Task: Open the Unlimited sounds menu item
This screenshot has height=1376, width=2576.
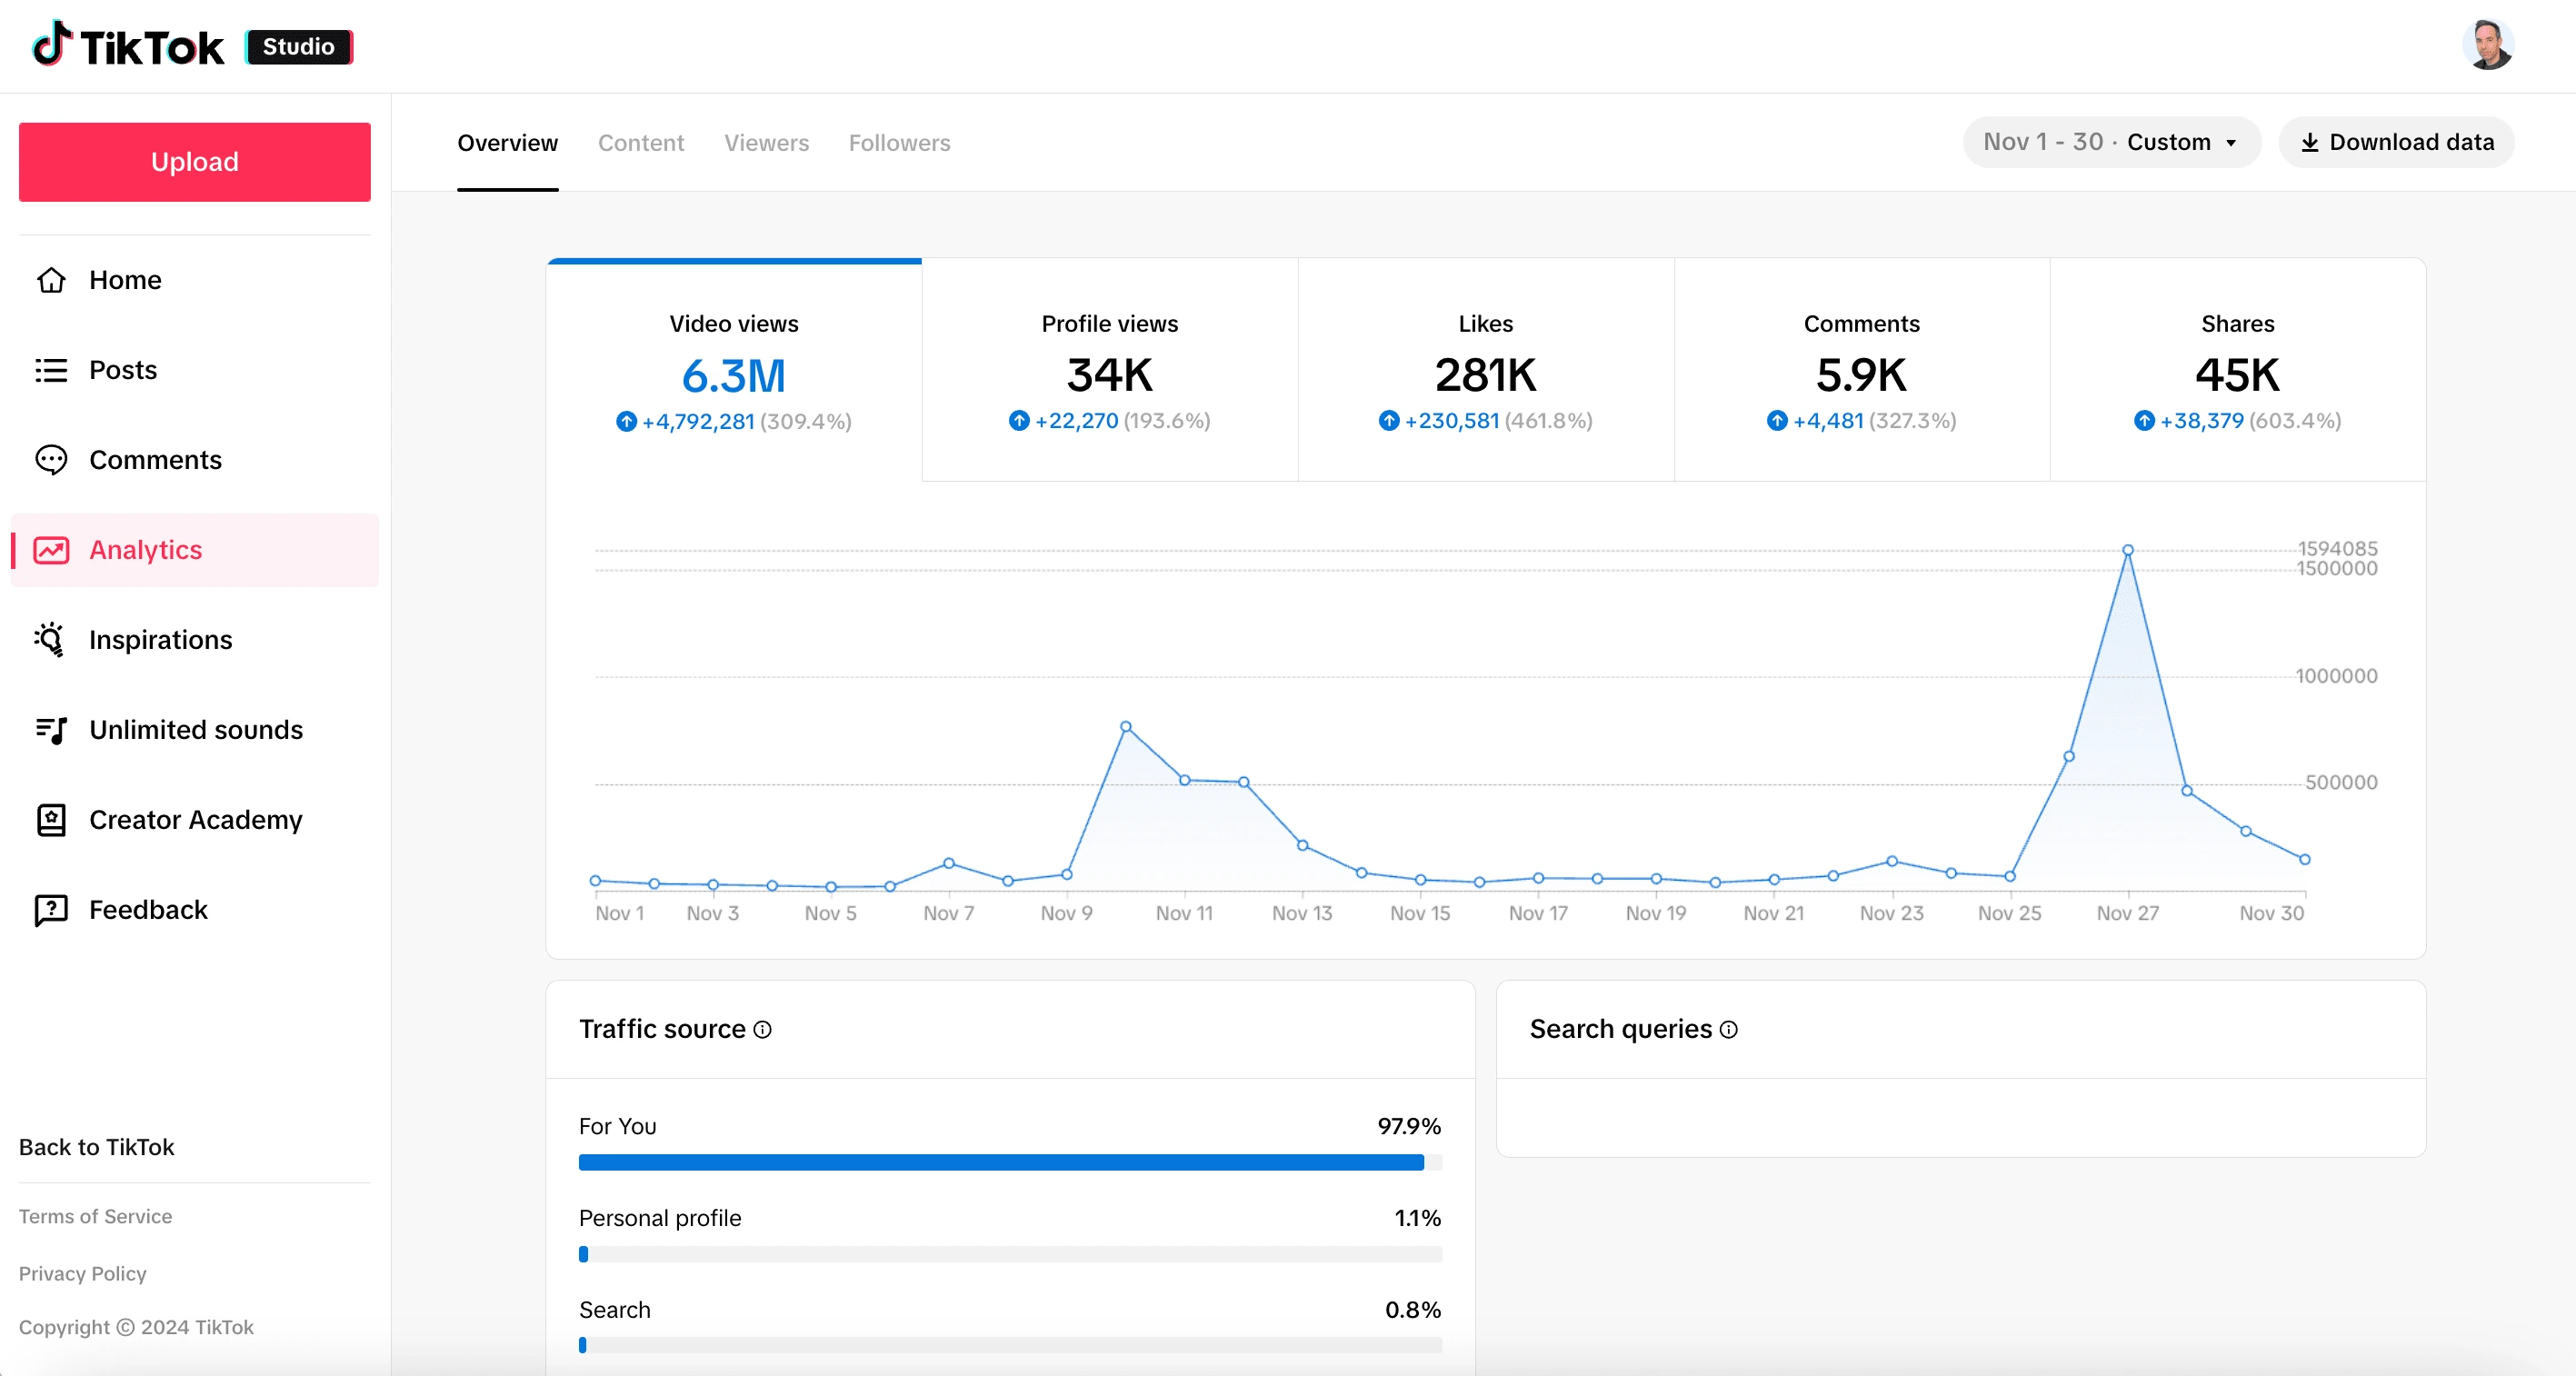Action: (195, 730)
